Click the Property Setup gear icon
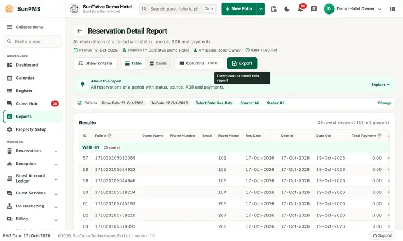 pyautogui.click(x=10, y=129)
